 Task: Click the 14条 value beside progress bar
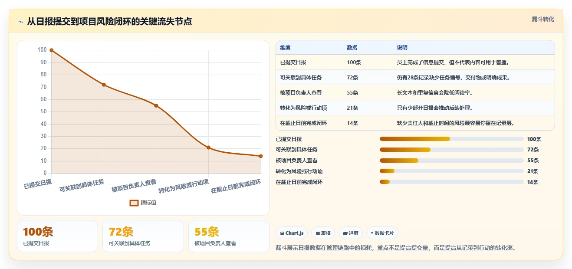coord(533,182)
